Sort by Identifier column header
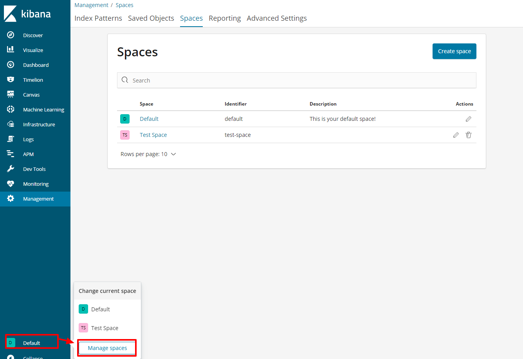Viewport: 523px width, 359px height. [x=236, y=104]
